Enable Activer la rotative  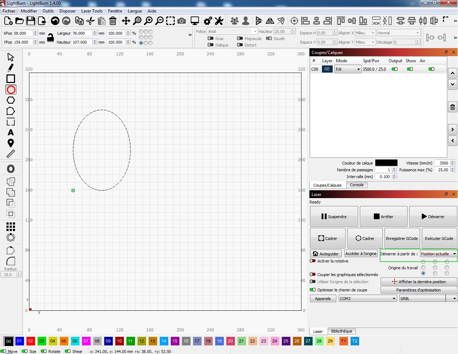313,261
